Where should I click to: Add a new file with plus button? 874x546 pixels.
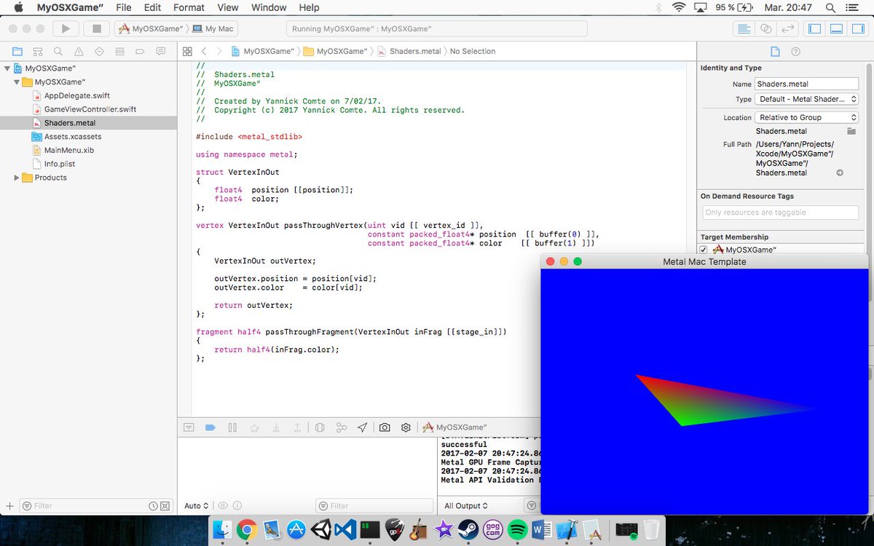[x=9, y=506]
